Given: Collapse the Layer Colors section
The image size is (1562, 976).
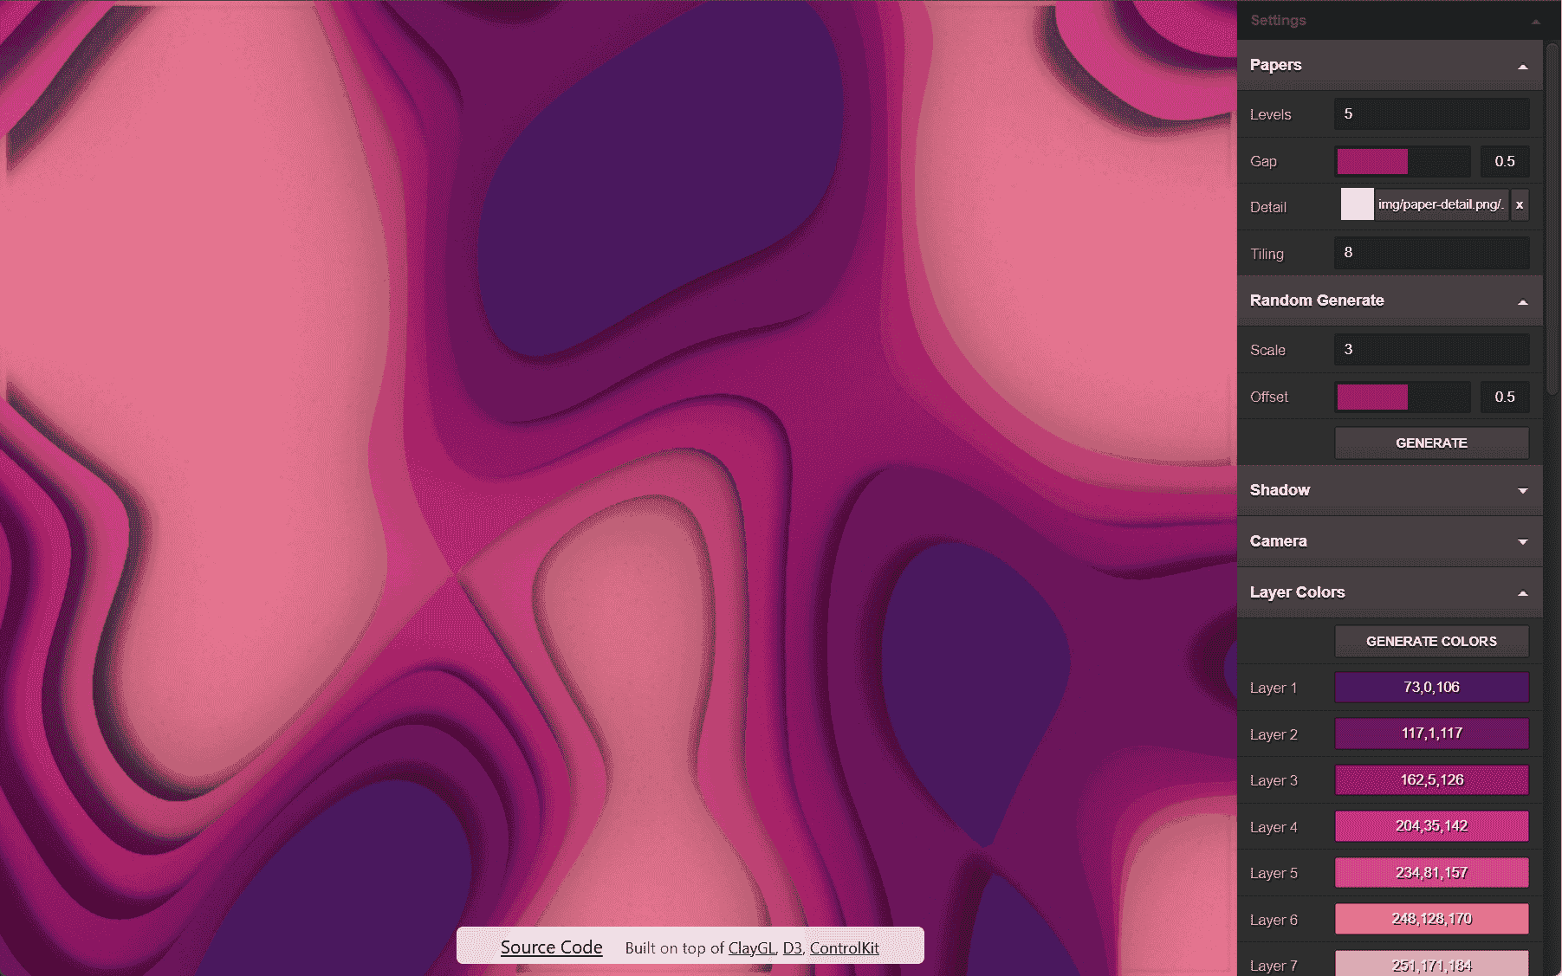Looking at the screenshot, I should point(1522,593).
